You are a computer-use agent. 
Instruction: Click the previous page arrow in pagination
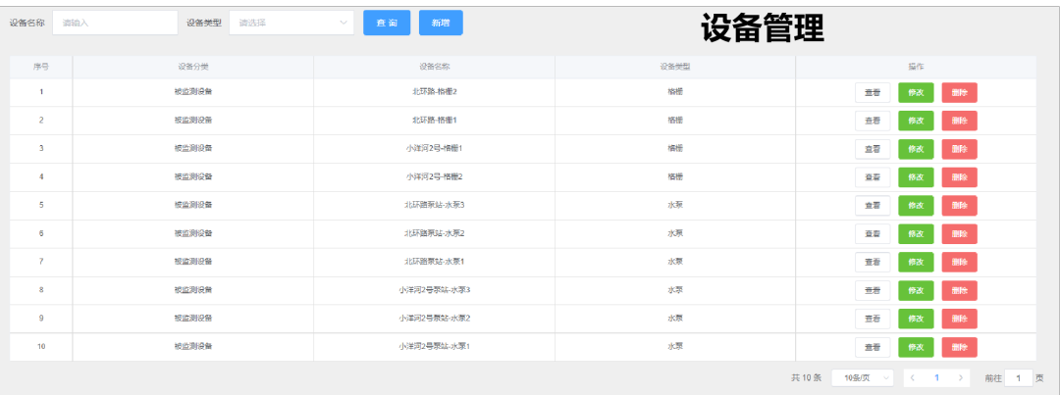point(913,377)
